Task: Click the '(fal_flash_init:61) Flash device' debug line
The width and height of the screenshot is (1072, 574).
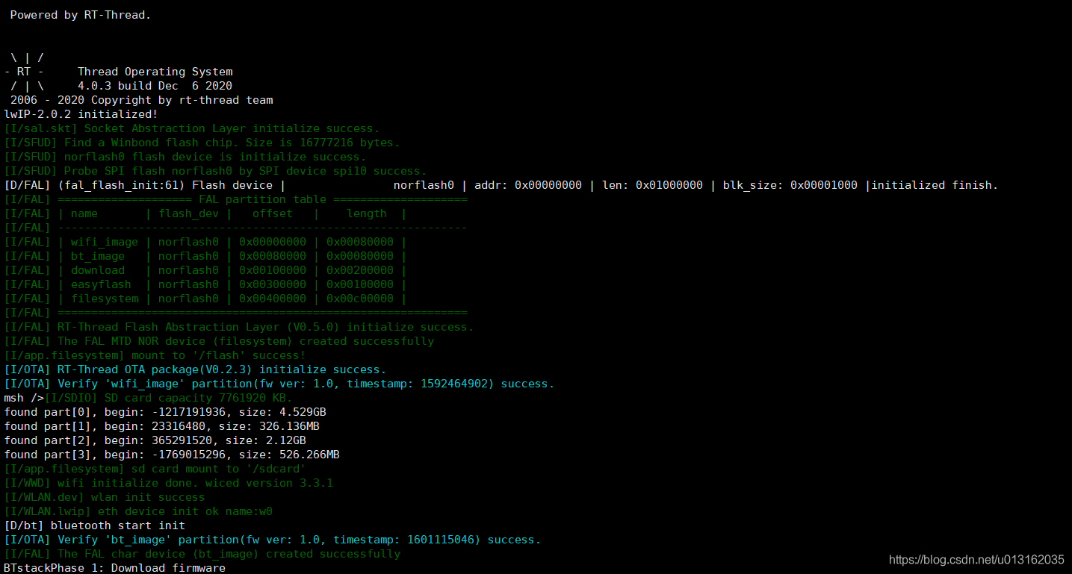Action: [501, 185]
